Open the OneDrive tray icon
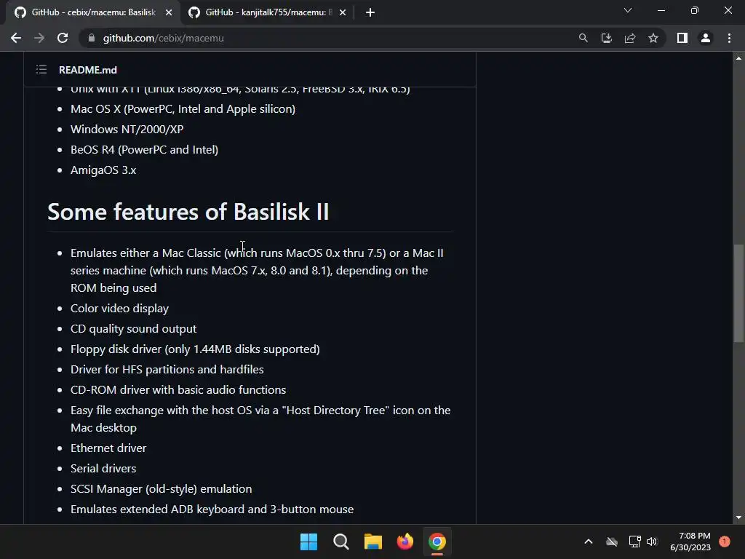The width and height of the screenshot is (745, 559). pos(612,542)
